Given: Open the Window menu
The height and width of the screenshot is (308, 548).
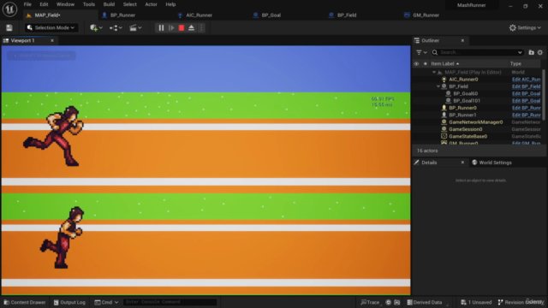Looking at the screenshot, I should pos(65,4).
